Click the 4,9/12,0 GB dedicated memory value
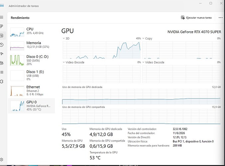Viewport: 225px width, 166px height. click(101, 134)
